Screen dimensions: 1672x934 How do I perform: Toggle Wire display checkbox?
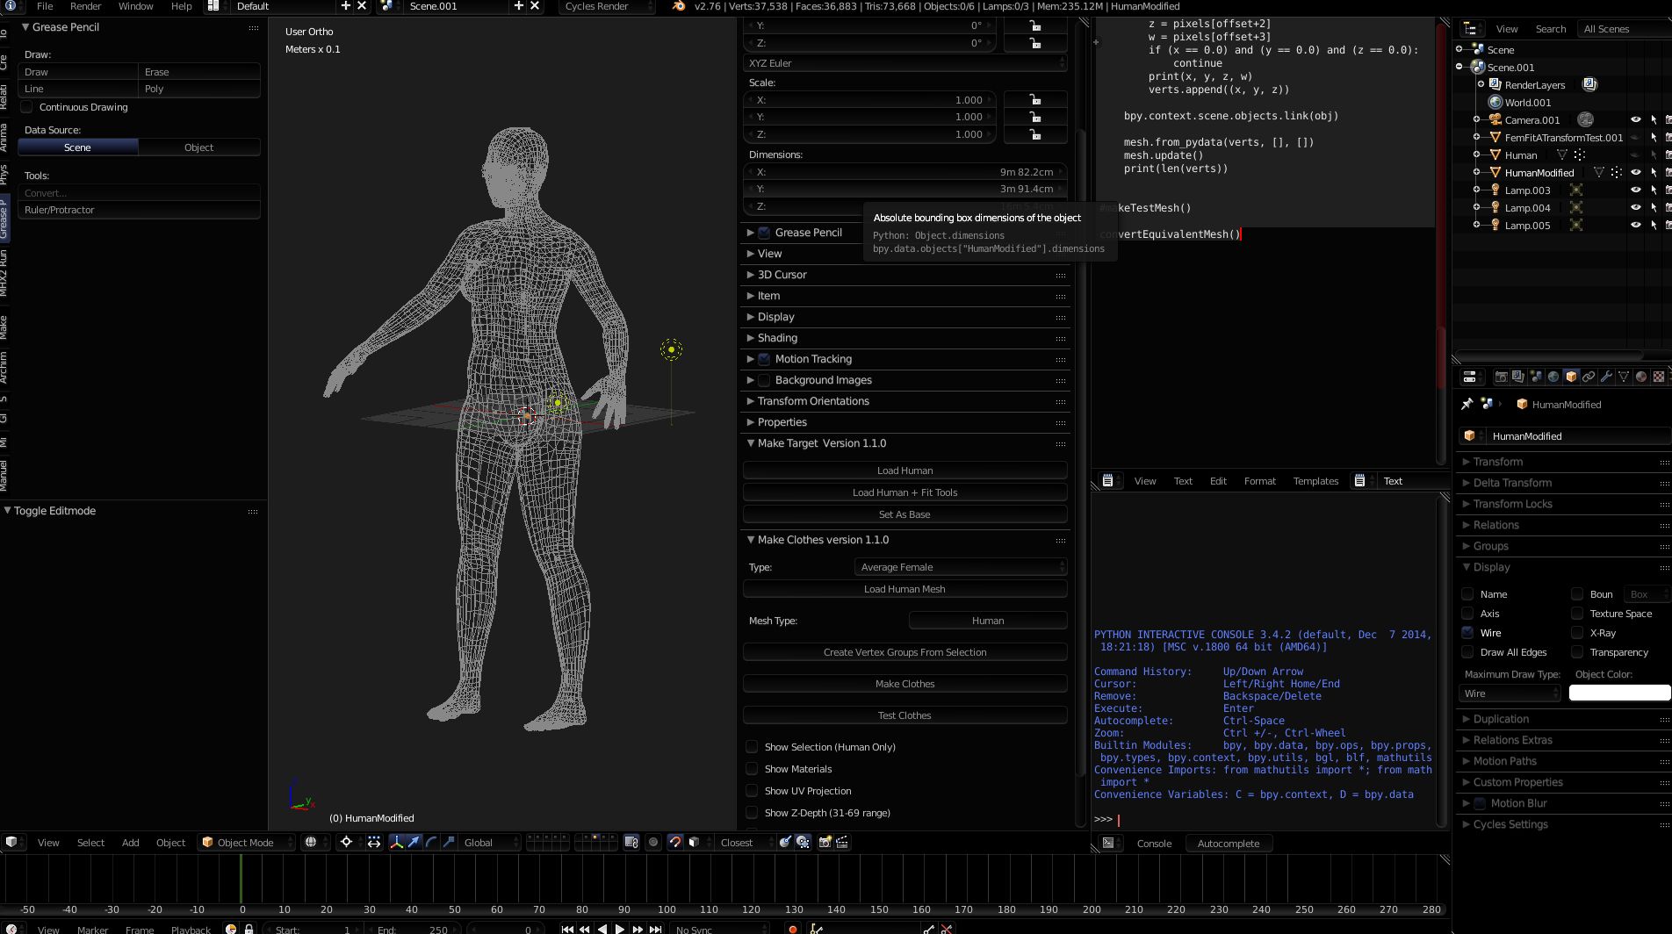pyautogui.click(x=1467, y=633)
